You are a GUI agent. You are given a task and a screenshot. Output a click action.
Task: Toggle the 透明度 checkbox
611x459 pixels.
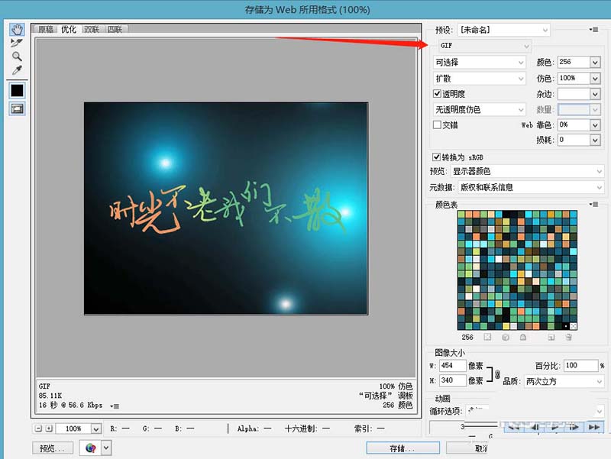437,94
